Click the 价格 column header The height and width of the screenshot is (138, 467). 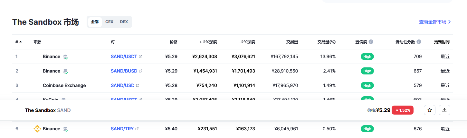click(x=173, y=42)
